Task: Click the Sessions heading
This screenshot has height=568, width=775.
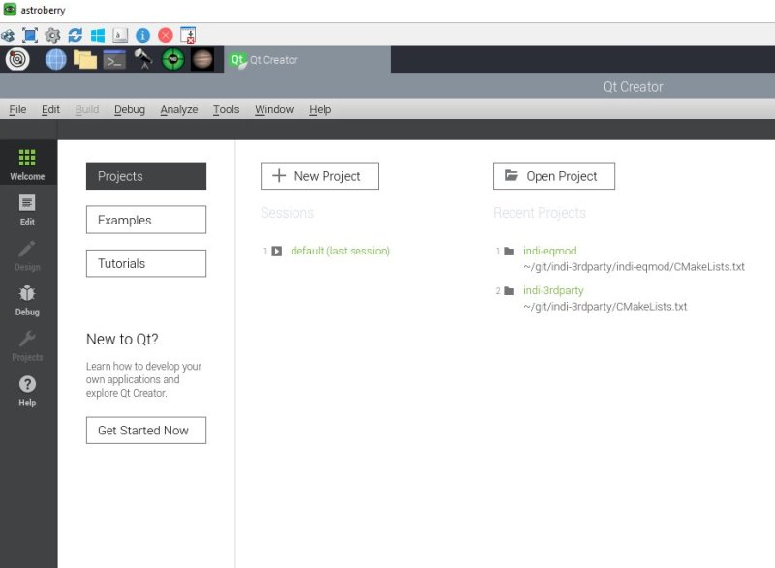Action: pyautogui.click(x=287, y=213)
